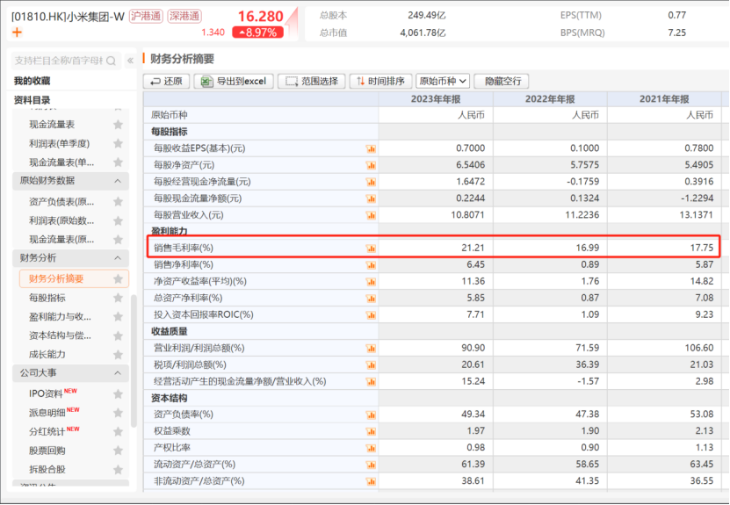This screenshot has width=730, height=505.
Task: Open 盈利能力与收... in sidebar
Action: [x=60, y=317]
